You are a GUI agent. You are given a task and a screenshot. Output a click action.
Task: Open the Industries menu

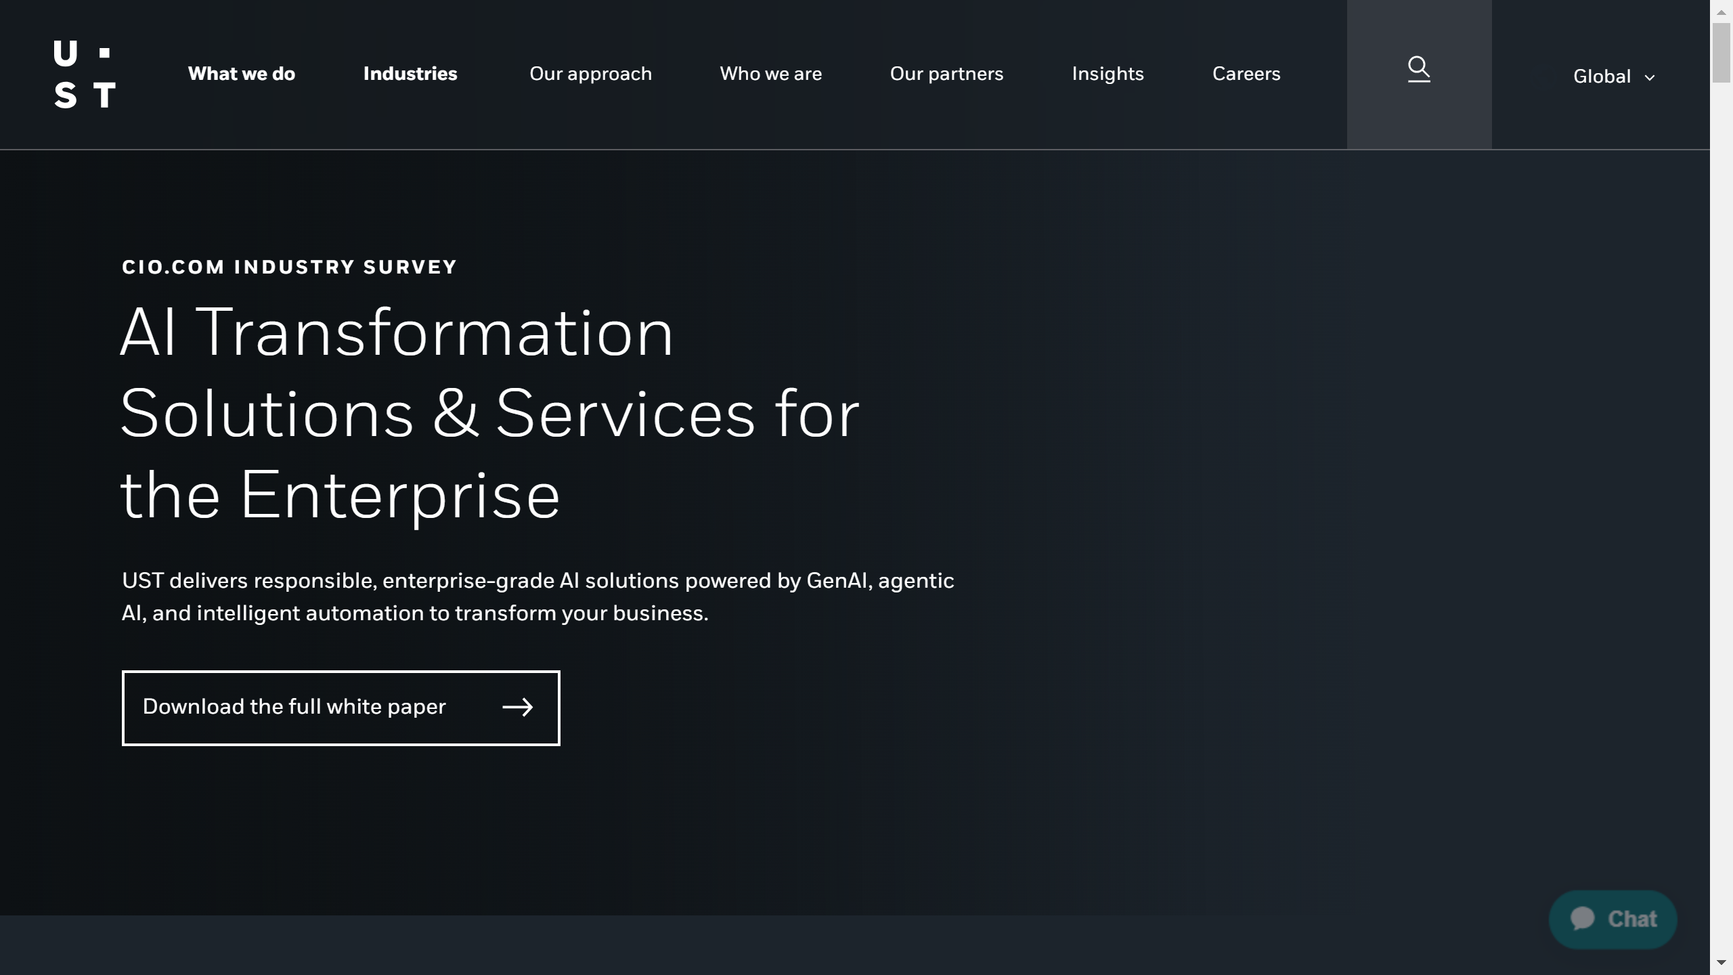click(x=410, y=74)
